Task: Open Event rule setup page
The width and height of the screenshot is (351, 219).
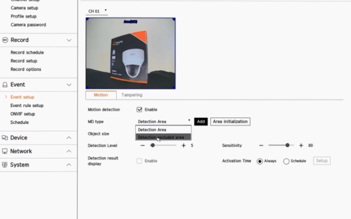Action: point(27,105)
